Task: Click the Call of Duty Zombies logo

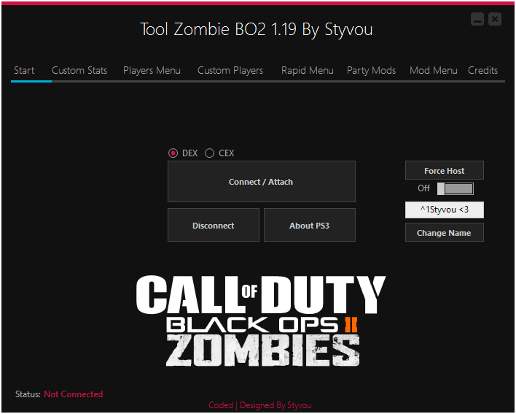Action: click(261, 321)
